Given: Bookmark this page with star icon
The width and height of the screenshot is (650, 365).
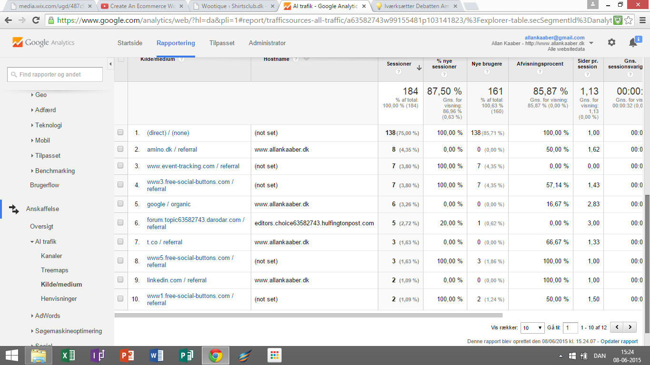Looking at the screenshot, I should coord(629,20).
